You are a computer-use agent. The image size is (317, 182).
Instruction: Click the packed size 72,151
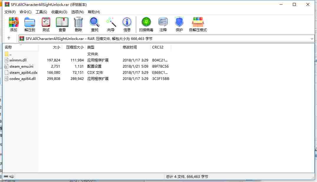coord(78,72)
